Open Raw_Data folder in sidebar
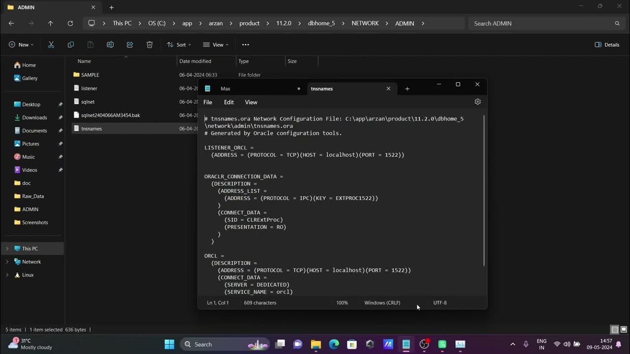The image size is (630, 354). click(x=33, y=196)
